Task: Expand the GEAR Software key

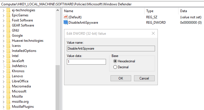Action: (3, 25)
